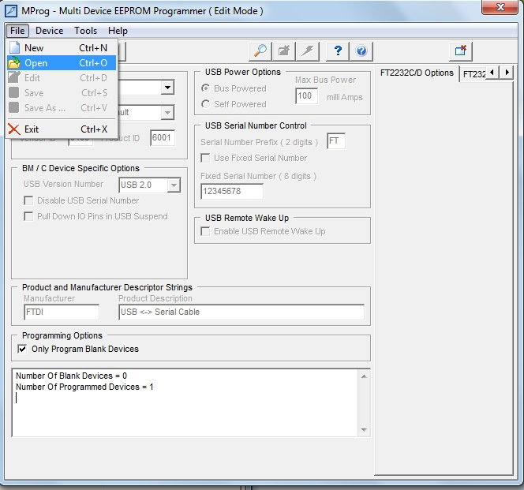Click 'Number Of Blank Devices = 0' line
This screenshot has height=490, width=524.
(72, 376)
